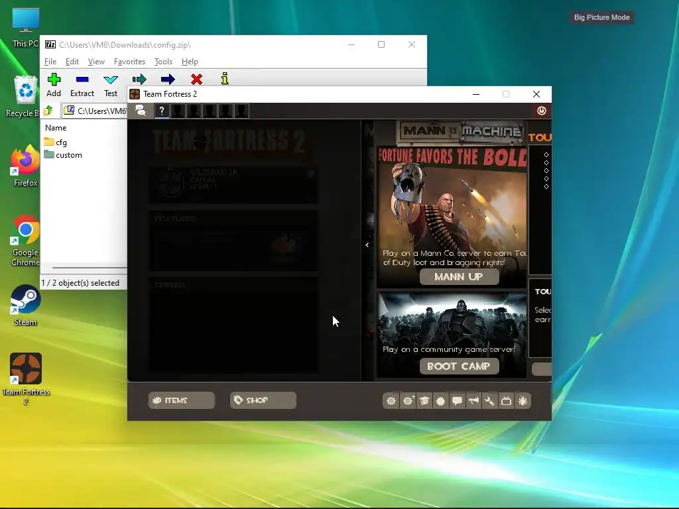679x509 pixels.
Task: Maximize the 7-Zip config.zip window
Action: click(x=381, y=44)
